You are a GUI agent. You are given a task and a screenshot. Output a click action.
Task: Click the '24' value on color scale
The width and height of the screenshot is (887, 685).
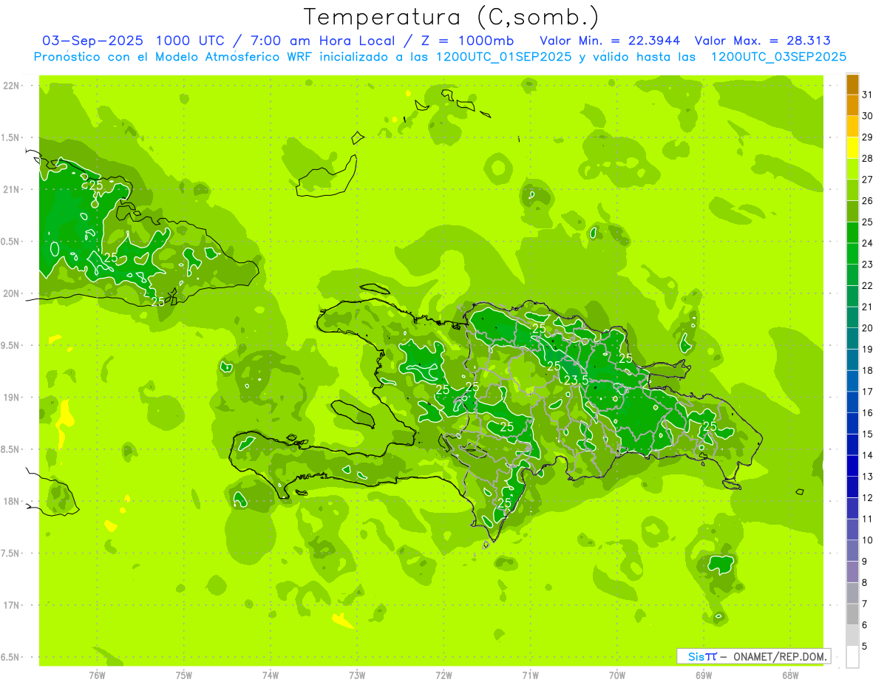click(868, 243)
